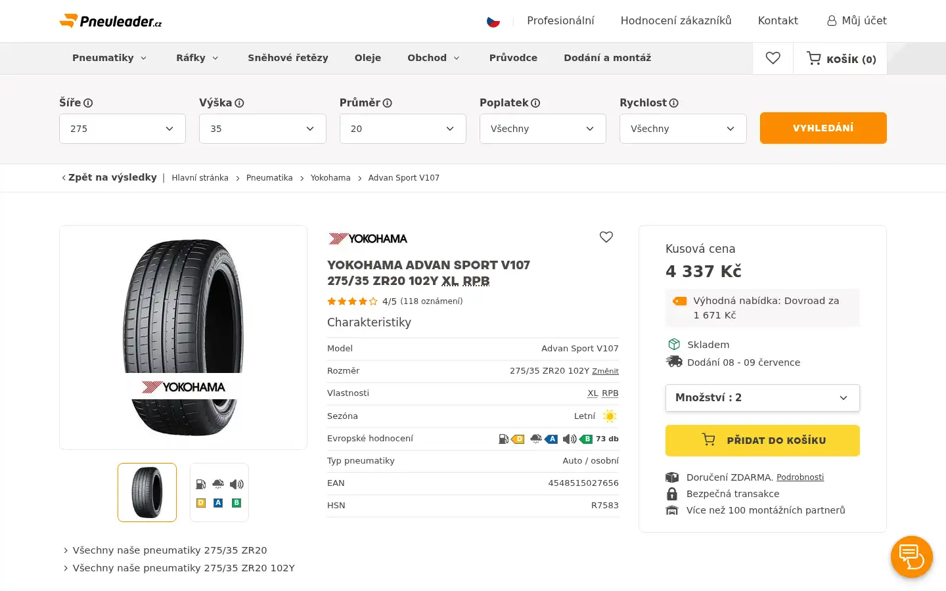The height and width of the screenshot is (591, 946).
Task: Show info for Výška height field
Action: pyautogui.click(x=239, y=103)
